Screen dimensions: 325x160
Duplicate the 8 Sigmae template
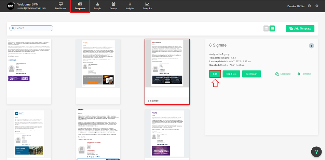[x=283, y=74]
